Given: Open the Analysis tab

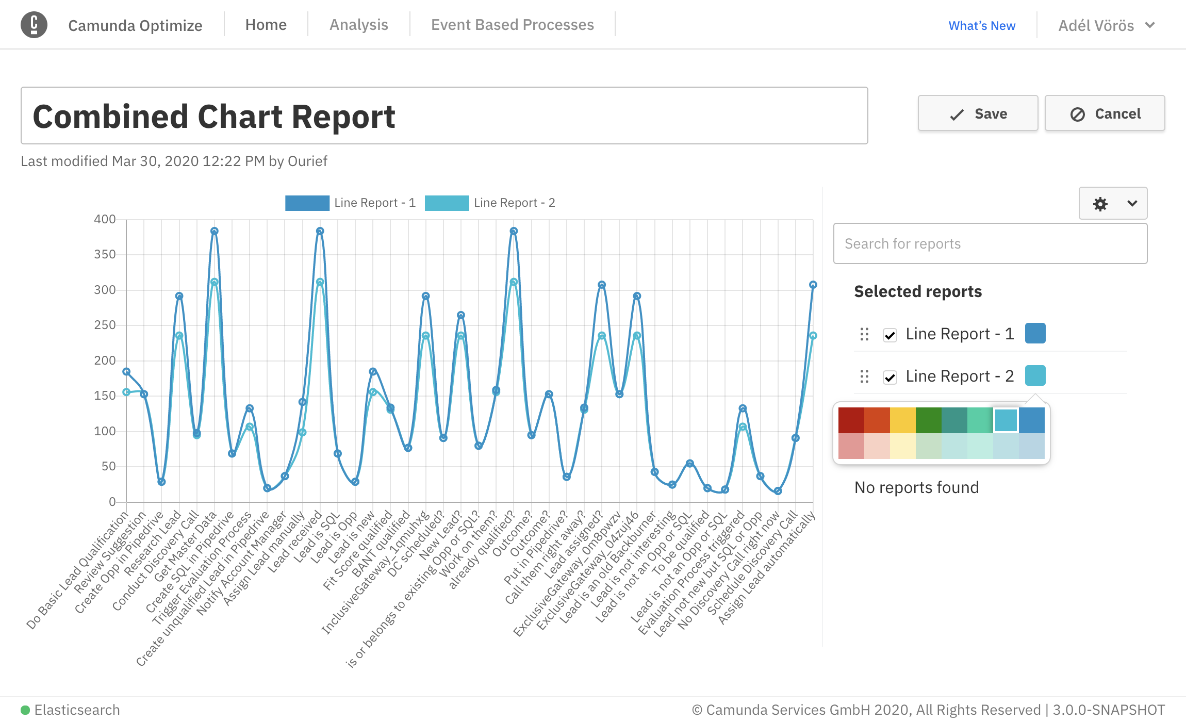Looking at the screenshot, I should [x=358, y=25].
